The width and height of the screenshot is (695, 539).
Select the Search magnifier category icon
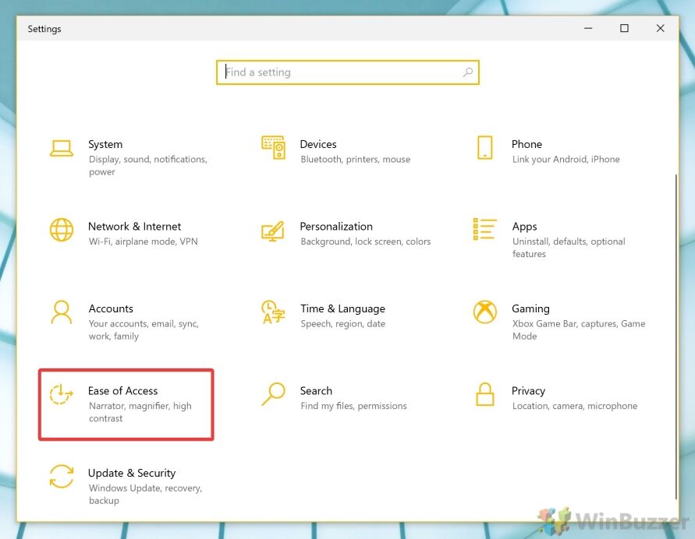pyautogui.click(x=273, y=394)
